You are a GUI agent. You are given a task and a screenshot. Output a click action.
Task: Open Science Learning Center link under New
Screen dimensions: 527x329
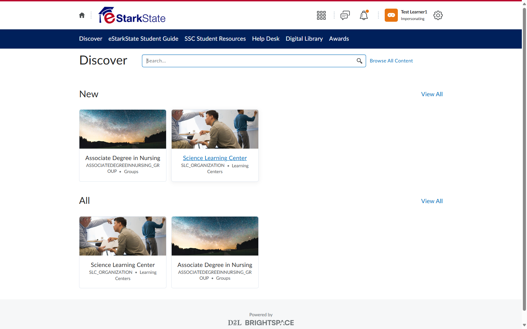(x=215, y=158)
